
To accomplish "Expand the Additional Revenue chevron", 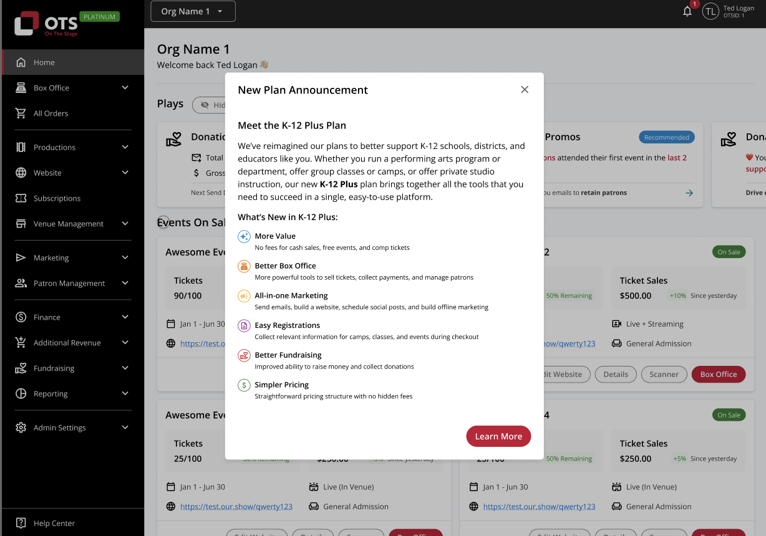I will 125,343.
